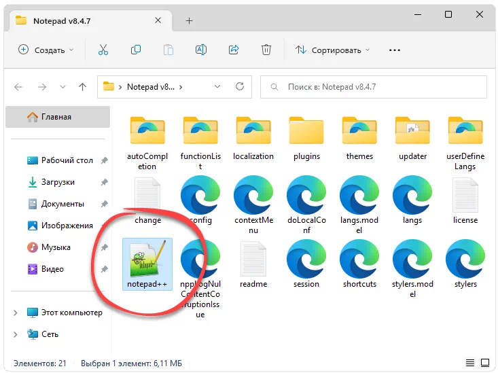Click the Share icon in toolbar
Viewport: 498px width, 373px height.
coord(234,50)
